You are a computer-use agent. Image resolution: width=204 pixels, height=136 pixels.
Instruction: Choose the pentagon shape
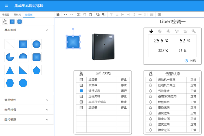(x=36, y=70)
